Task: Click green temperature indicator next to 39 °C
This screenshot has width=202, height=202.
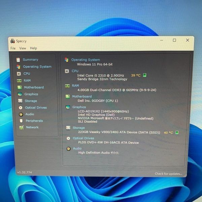Action: tap(145, 75)
